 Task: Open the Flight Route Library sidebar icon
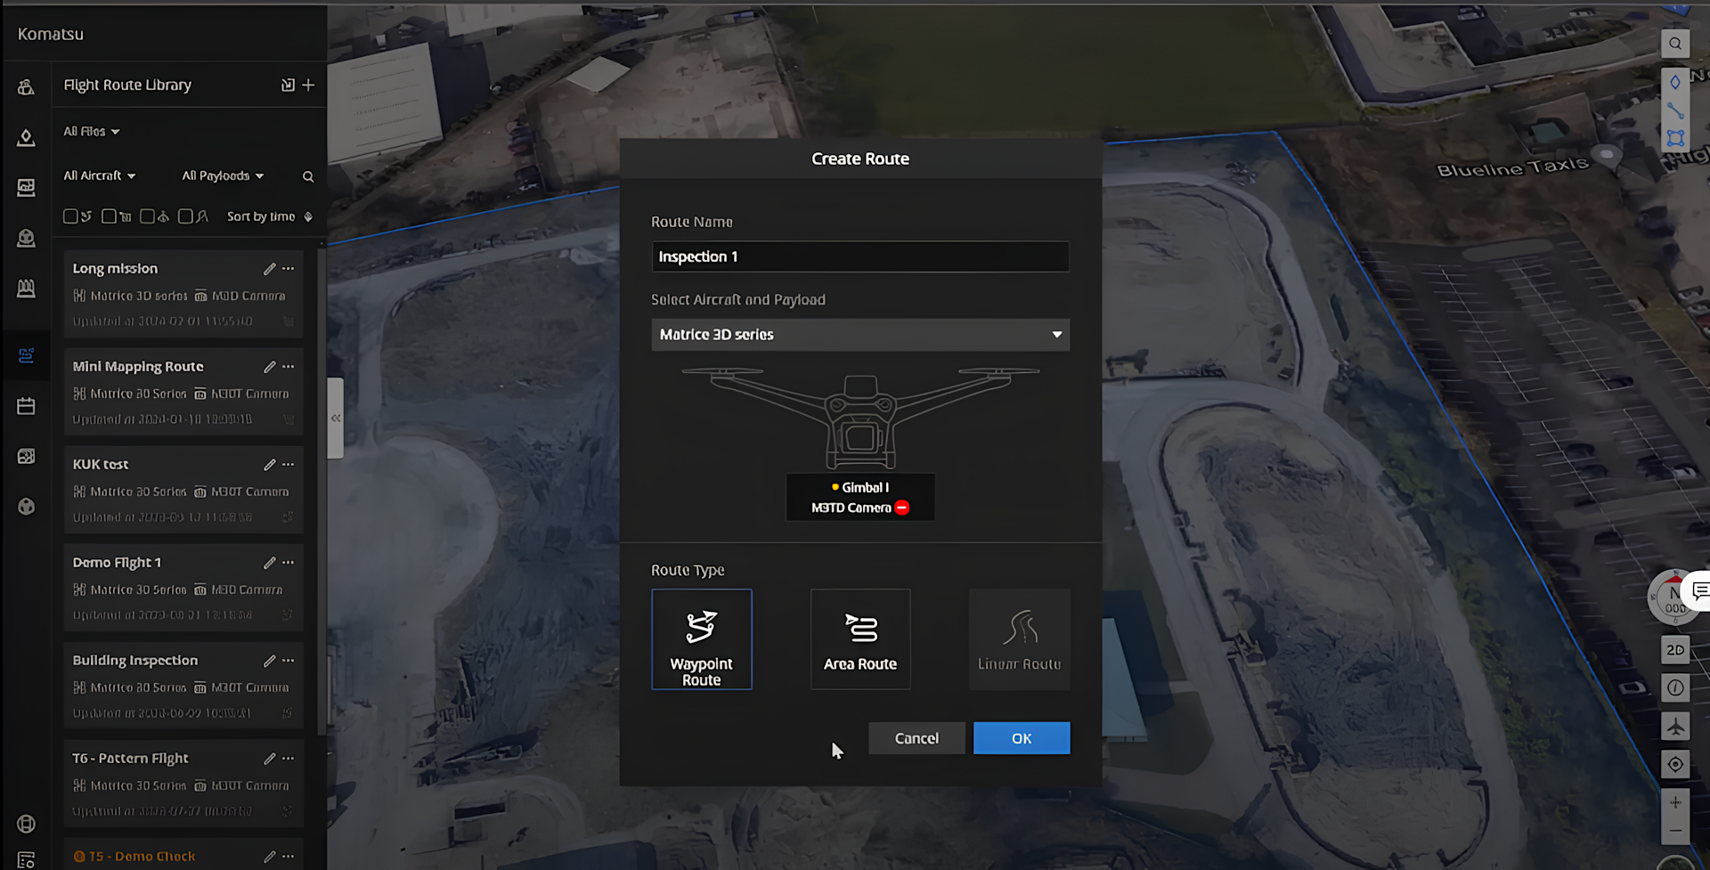[27, 356]
